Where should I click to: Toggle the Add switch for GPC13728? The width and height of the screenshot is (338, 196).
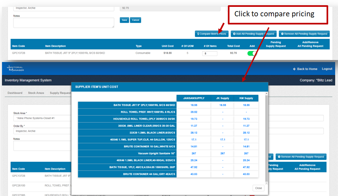252,53
